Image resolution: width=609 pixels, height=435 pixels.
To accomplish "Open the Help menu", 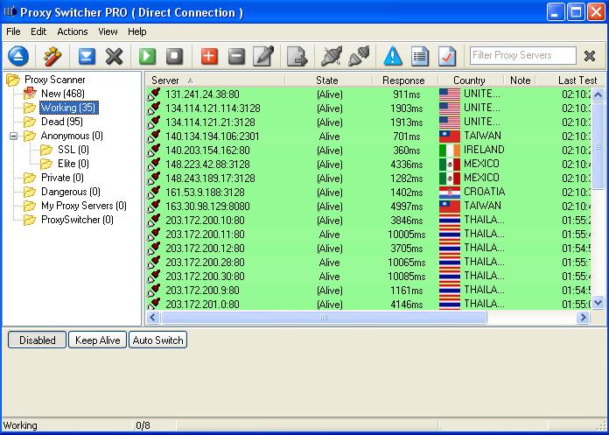I will click(x=137, y=32).
